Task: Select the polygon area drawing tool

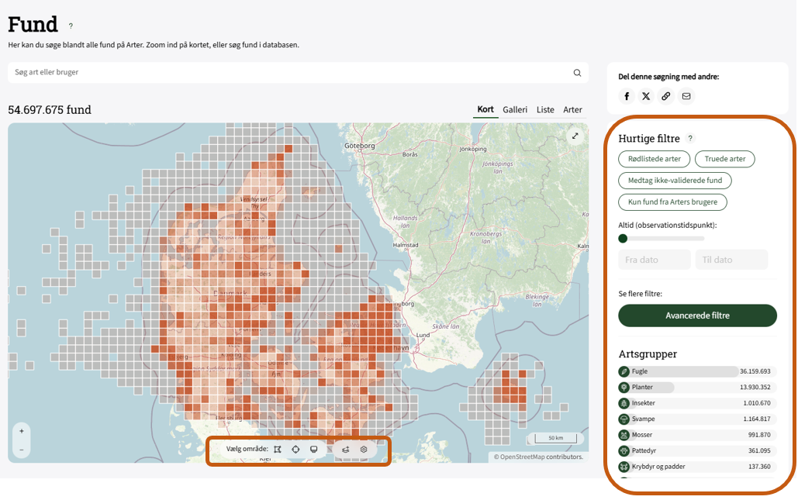Action: coord(278,450)
